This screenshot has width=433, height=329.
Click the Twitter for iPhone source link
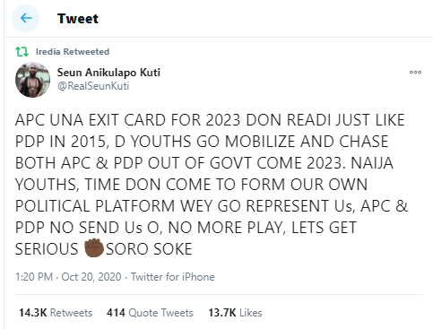(173, 277)
